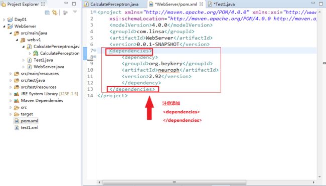
Task: Collapse the src/main/java folder
Action: click(11, 33)
